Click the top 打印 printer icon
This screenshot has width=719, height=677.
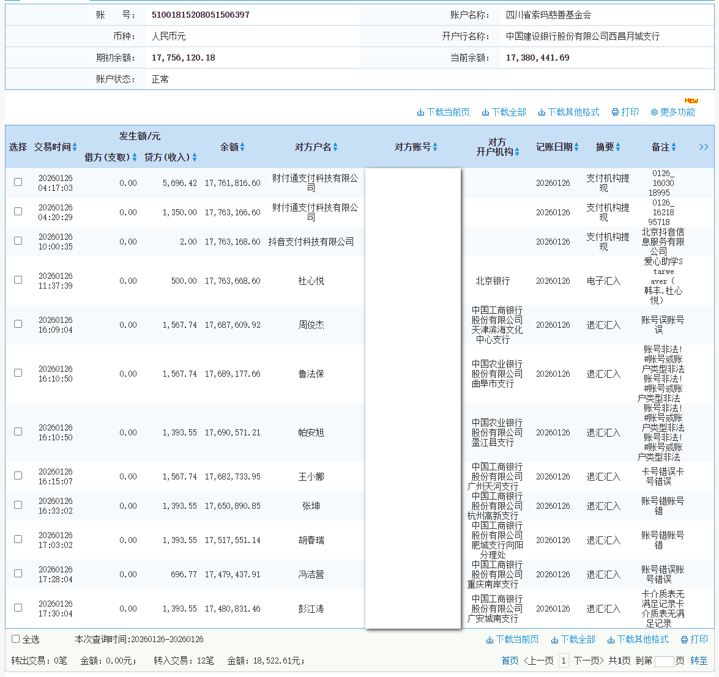point(615,113)
